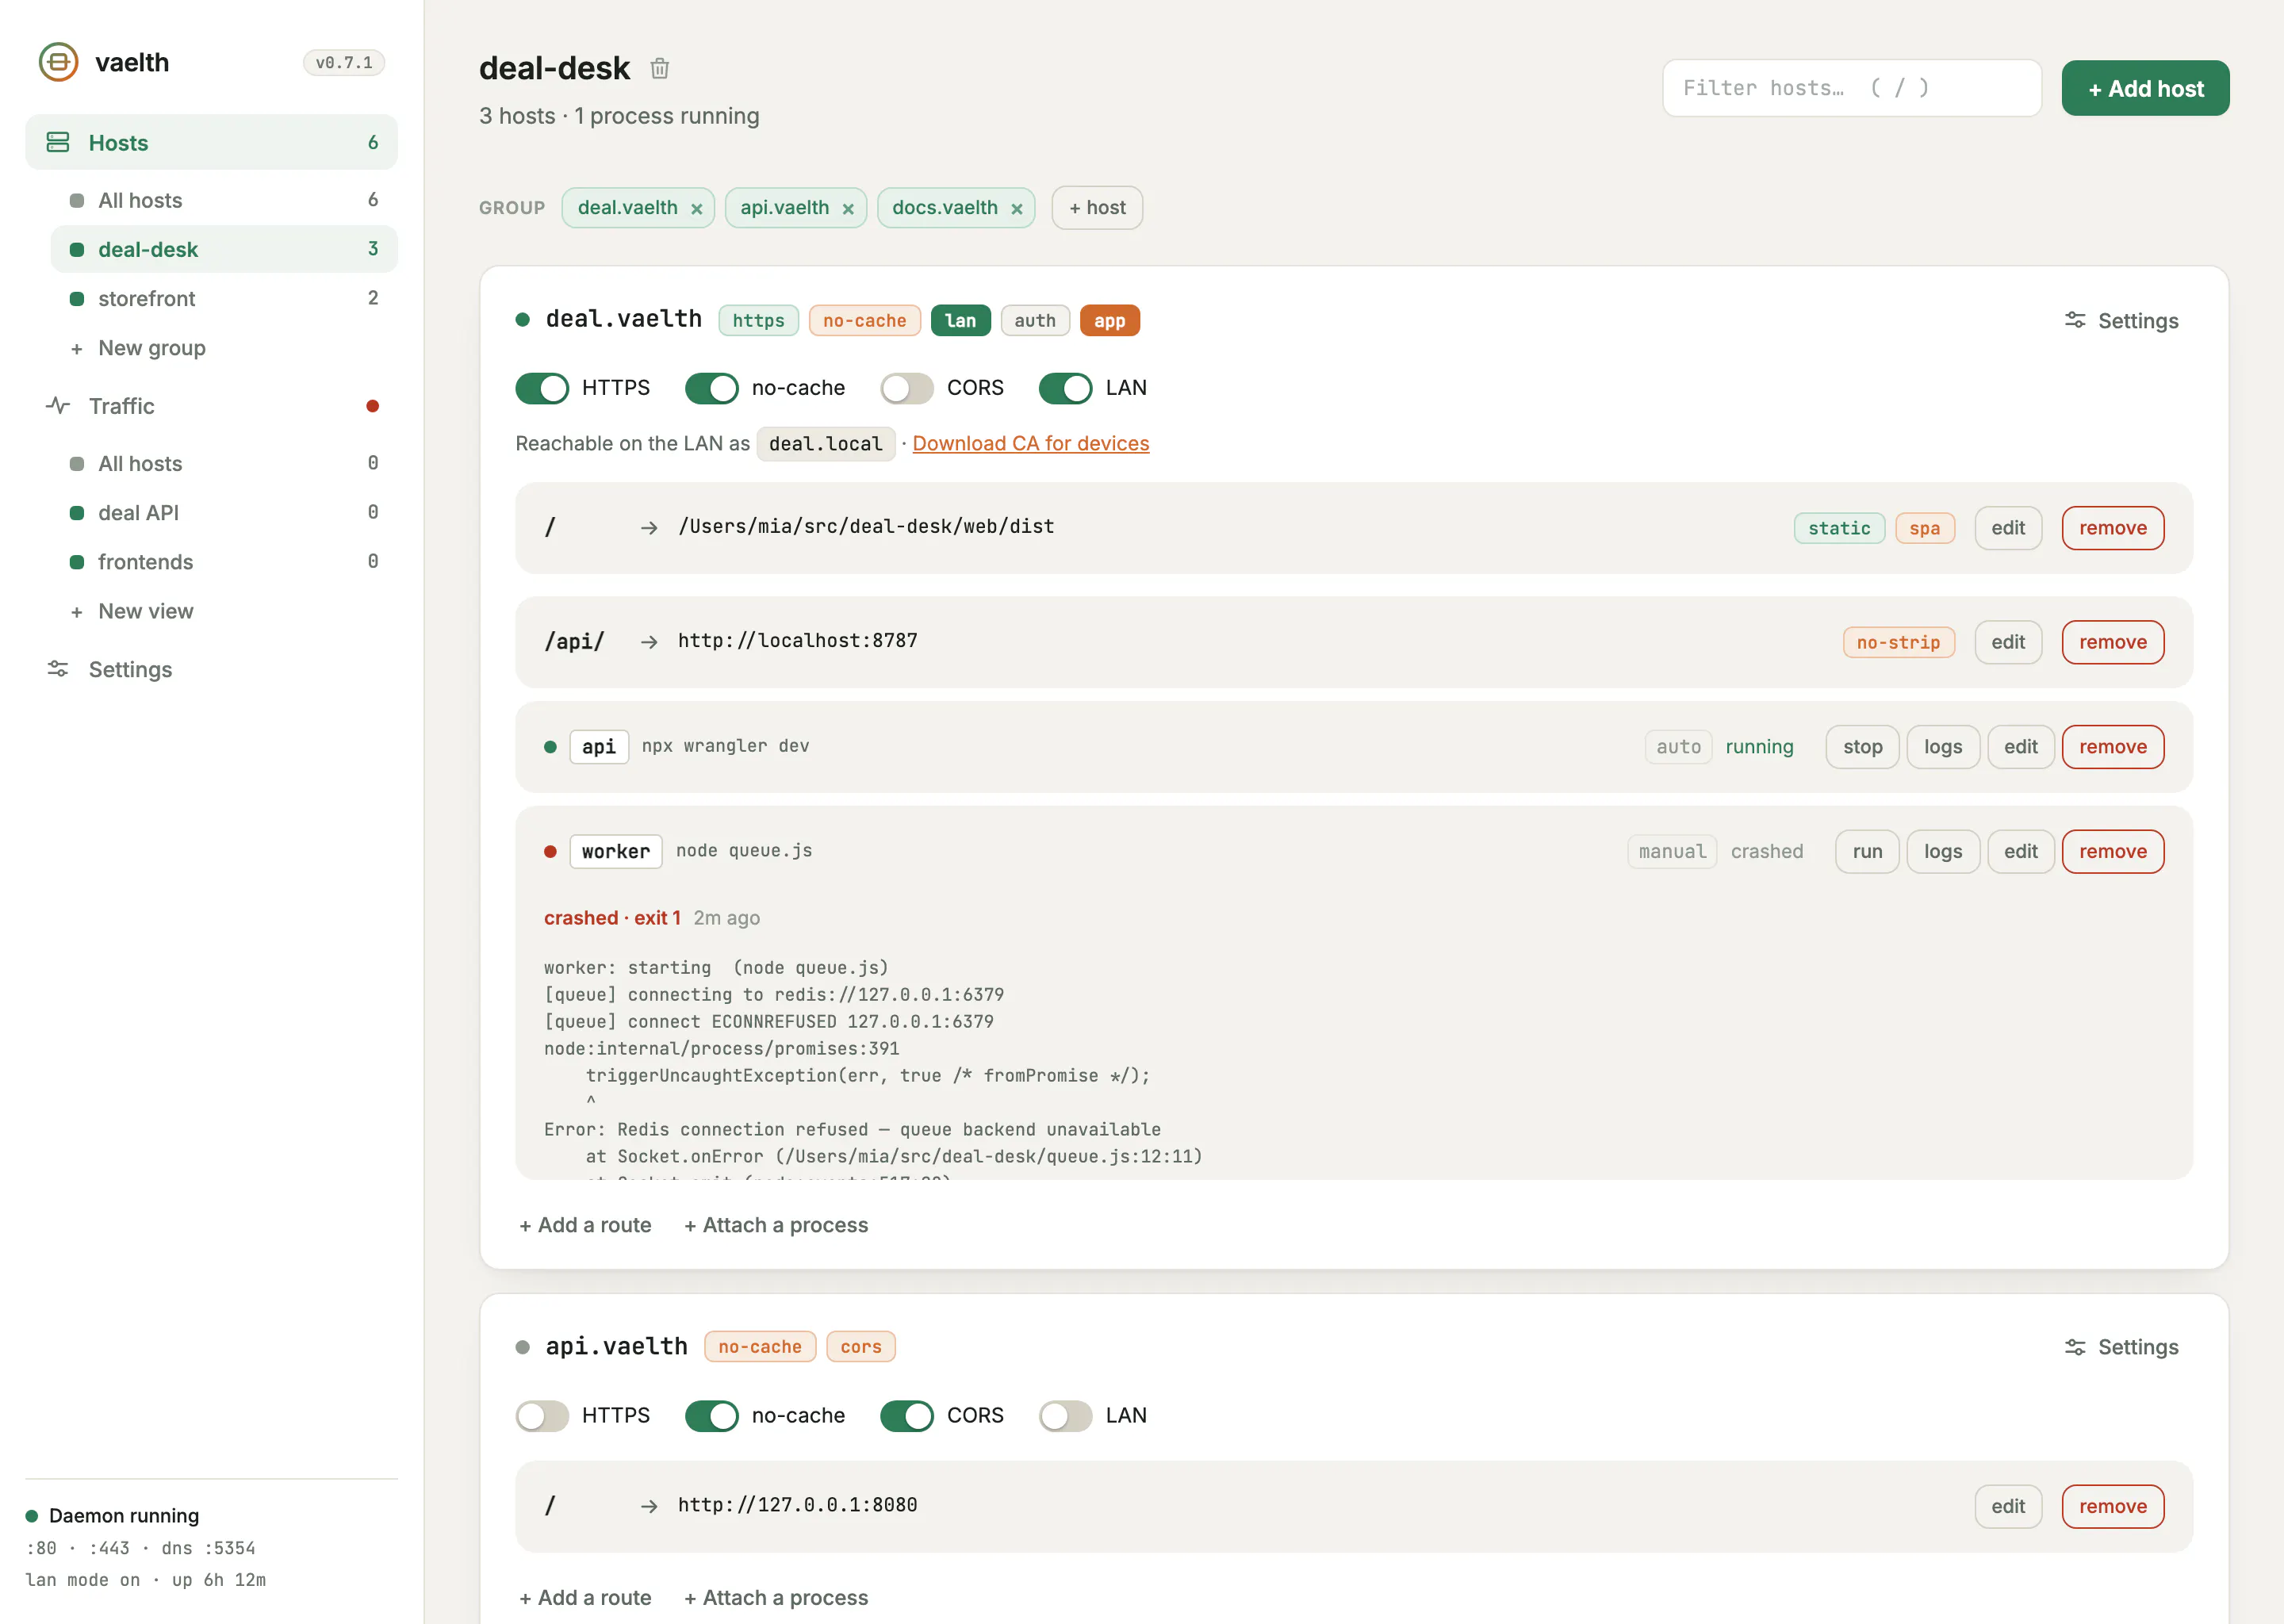View logs for the api process
Screen dimensions: 2284x1624
click(1943, 747)
